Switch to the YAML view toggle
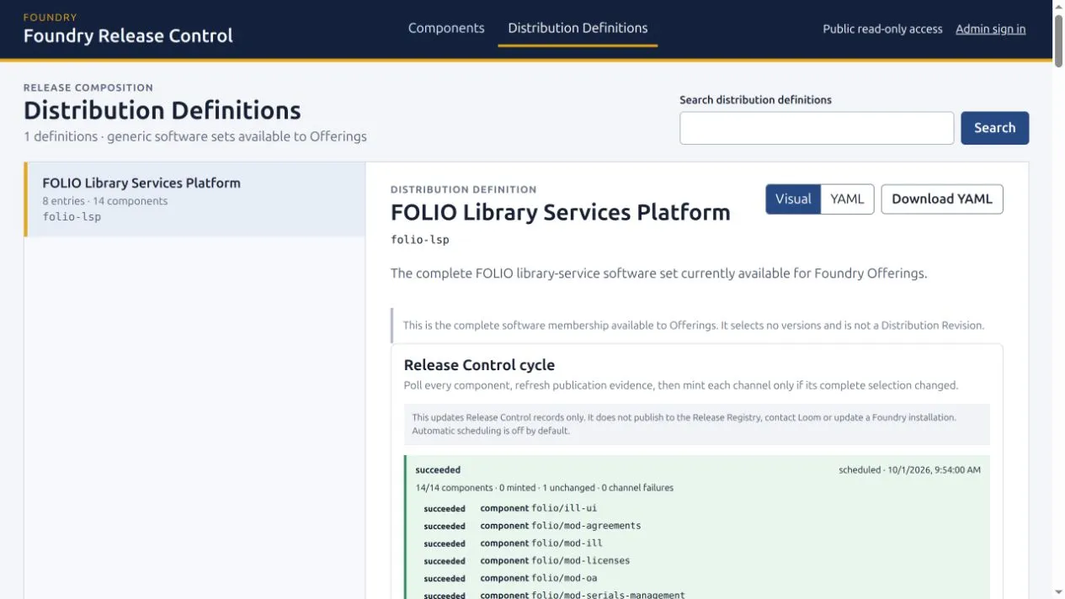 (x=847, y=199)
